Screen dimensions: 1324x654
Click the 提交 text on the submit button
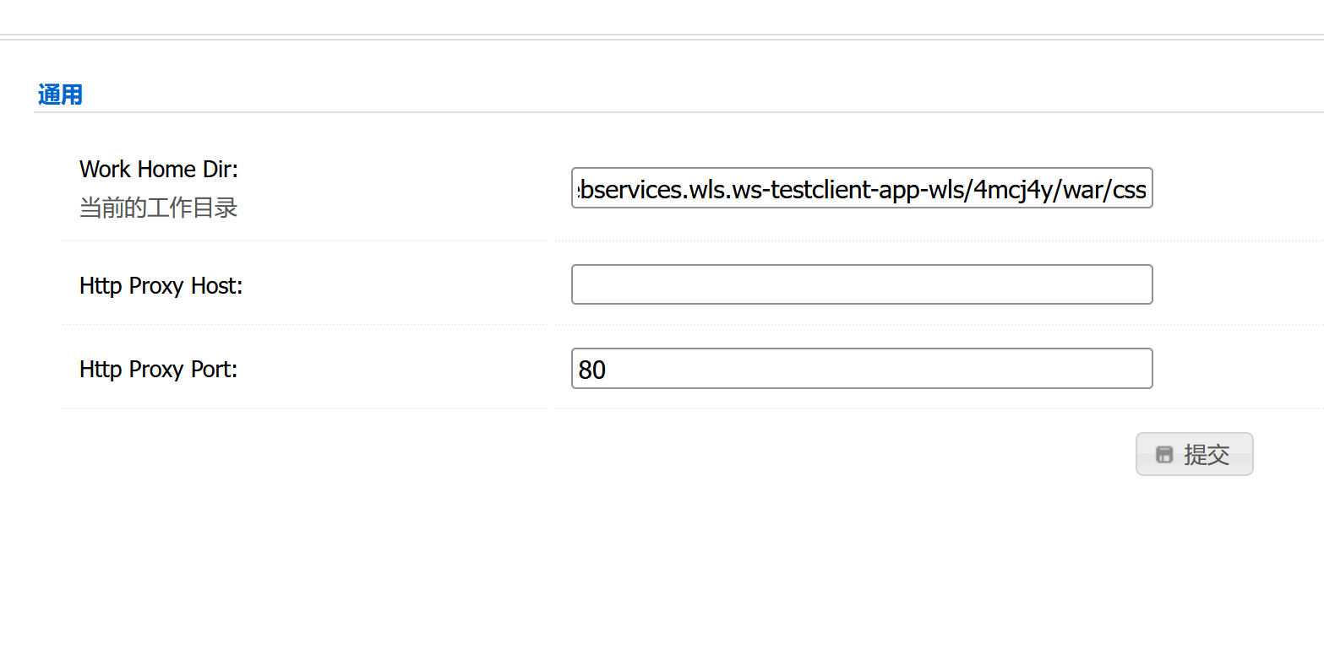coord(1206,455)
